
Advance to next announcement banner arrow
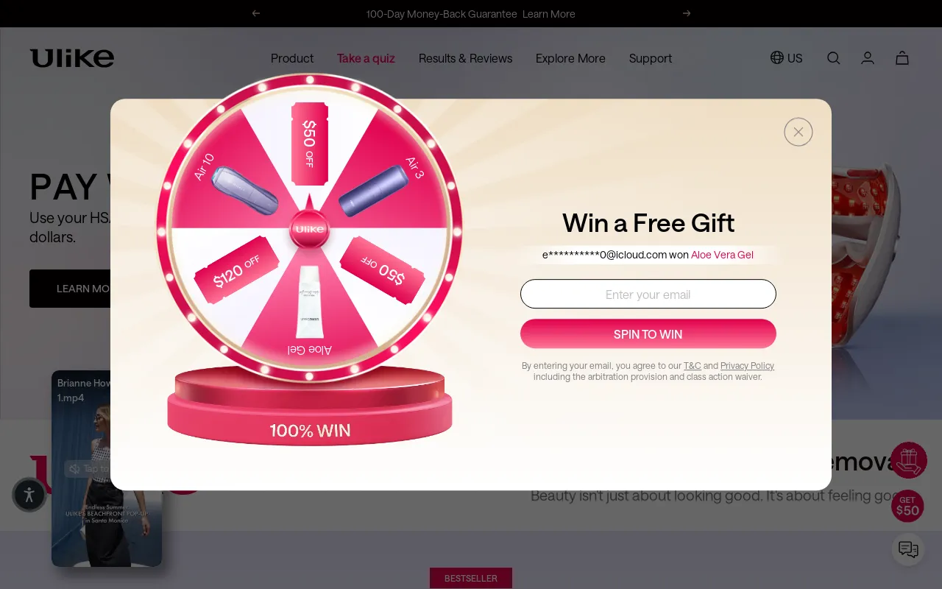tap(687, 13)
